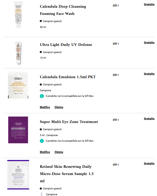157x196 pixels.
Task: Click checkmark icon under Super Multi Eye Zone Treatment
Action: click(x=41, y=129)
